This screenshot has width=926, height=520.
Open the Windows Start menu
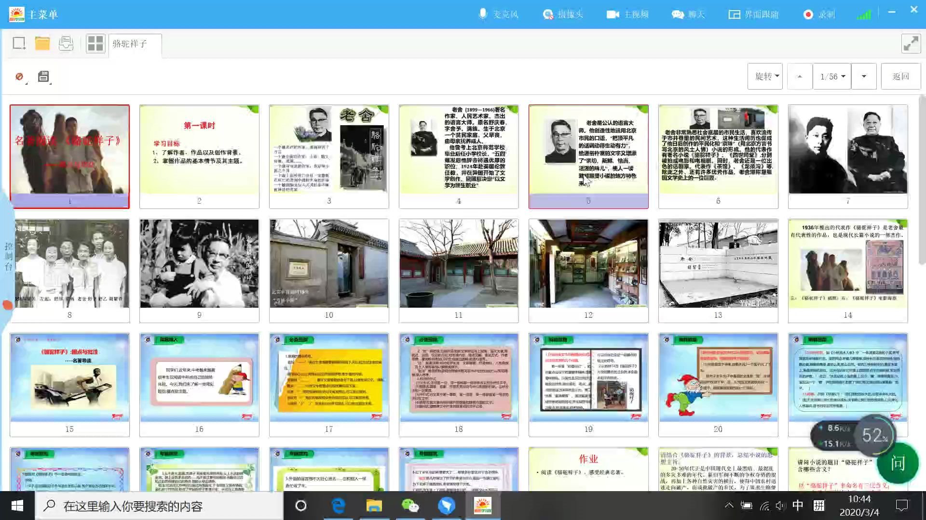pos(17,506)
